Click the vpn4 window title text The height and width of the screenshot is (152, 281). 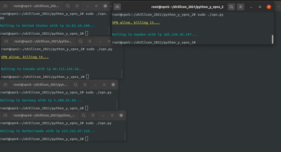point(44,115)
